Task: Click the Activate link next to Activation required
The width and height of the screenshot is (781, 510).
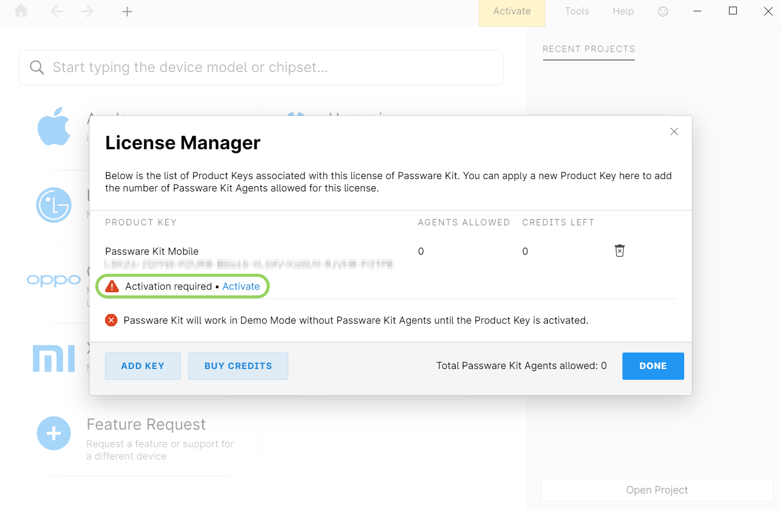Action: tap(241, 286)
